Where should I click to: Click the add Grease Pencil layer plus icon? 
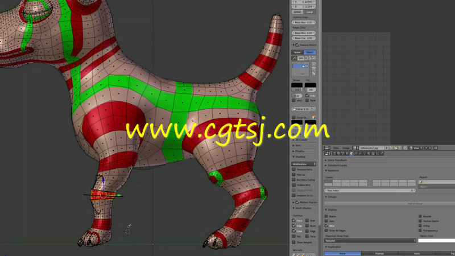314,64
